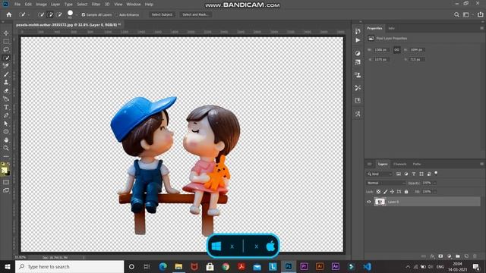This screenshot has height=273, width=486.
Task: Open Google Chrome from the taskbar
Action: [226, 266]
